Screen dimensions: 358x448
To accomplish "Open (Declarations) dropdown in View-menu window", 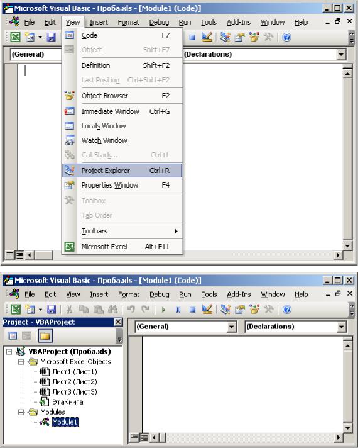I will (x=341, y=54).
